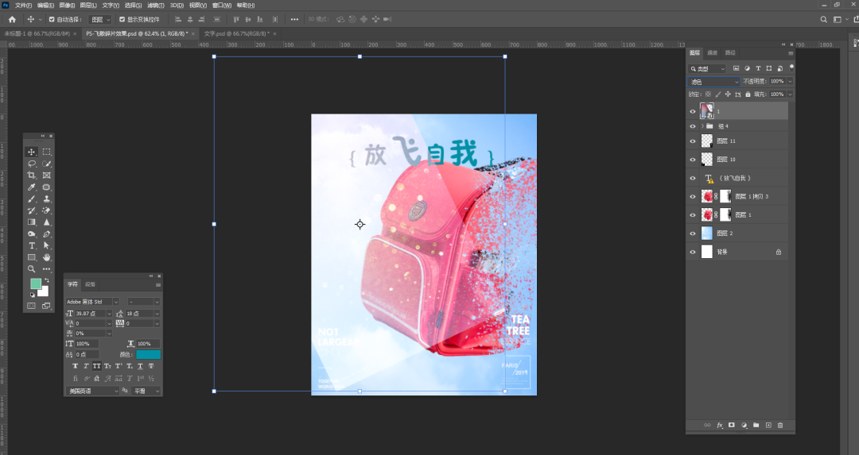Add a layer mask from panel bottom

pos(732,425)
